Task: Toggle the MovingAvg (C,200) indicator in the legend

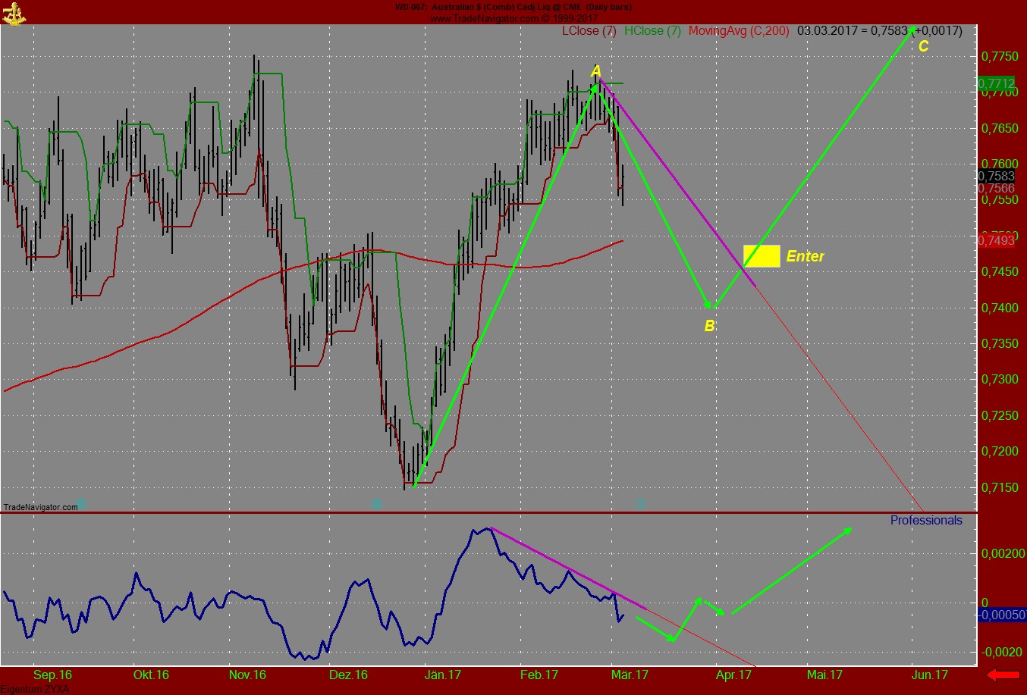Action: click(739, 32)
